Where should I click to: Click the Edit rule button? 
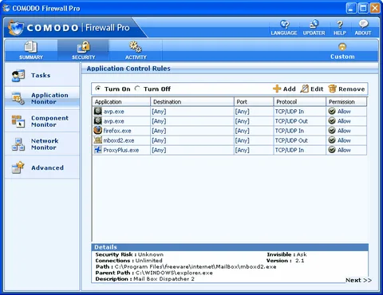(x=312, y=88)
